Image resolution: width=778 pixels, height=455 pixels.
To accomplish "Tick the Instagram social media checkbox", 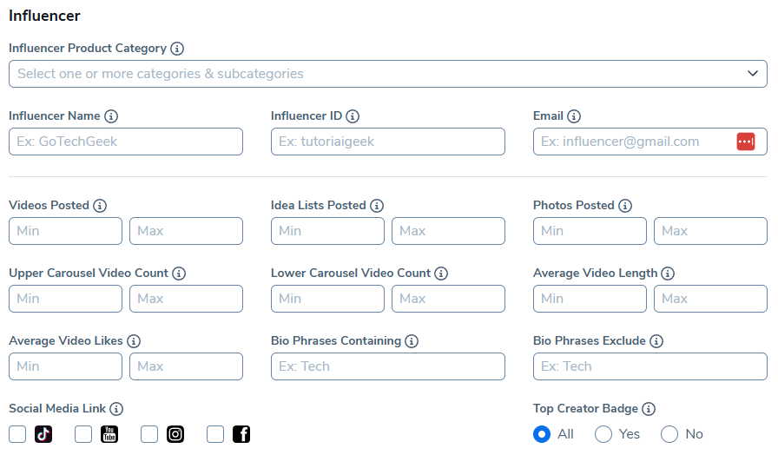I will click(149, 434).
